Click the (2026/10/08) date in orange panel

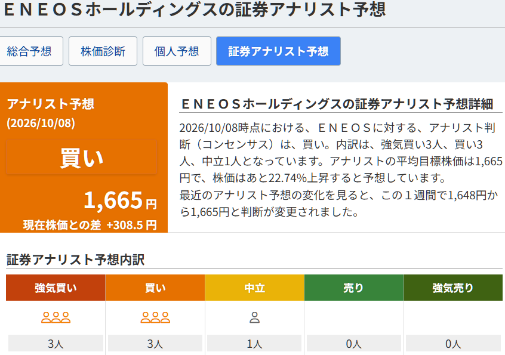pyautogui.click(x=41, y=123)
